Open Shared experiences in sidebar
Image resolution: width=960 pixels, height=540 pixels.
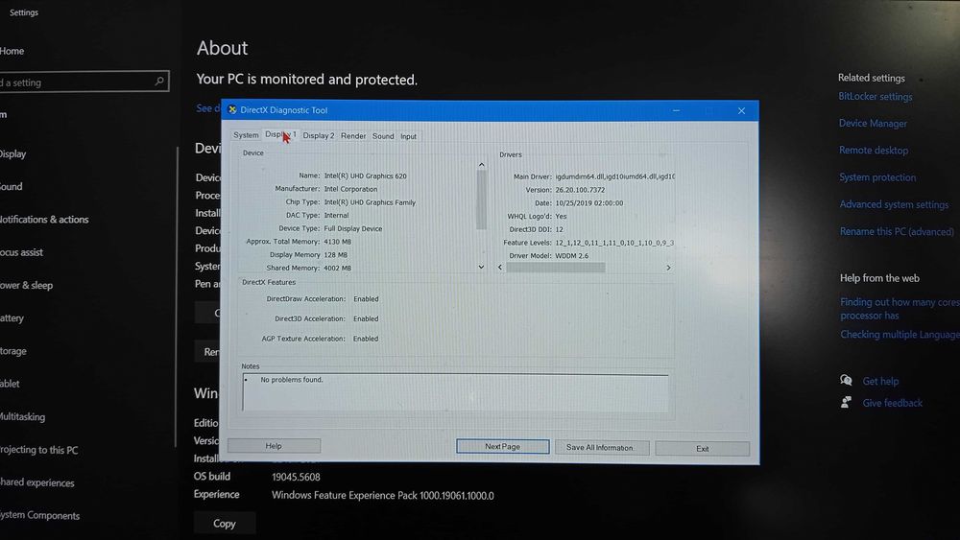tap(37, 482)
